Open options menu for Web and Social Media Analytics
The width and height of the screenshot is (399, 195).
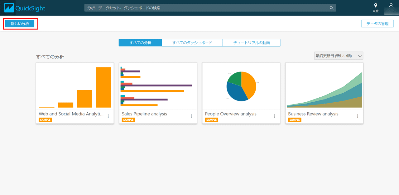108,116
